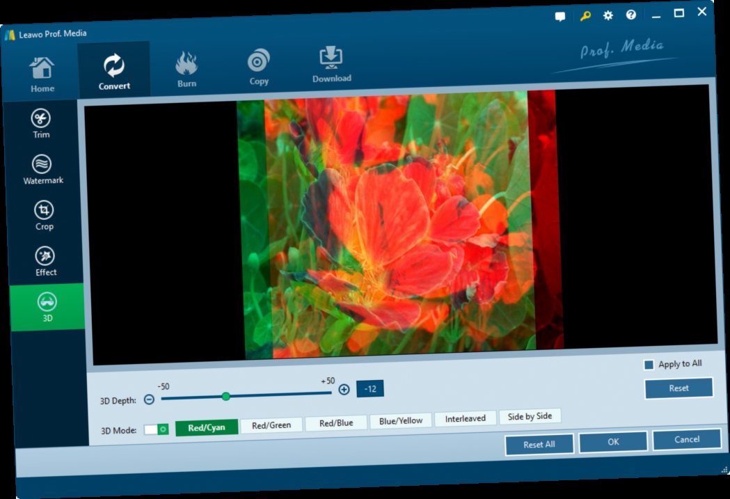Toggle the 3D Mode switch
The height and width of the screenshot is (499, 730).
[157, 429]
